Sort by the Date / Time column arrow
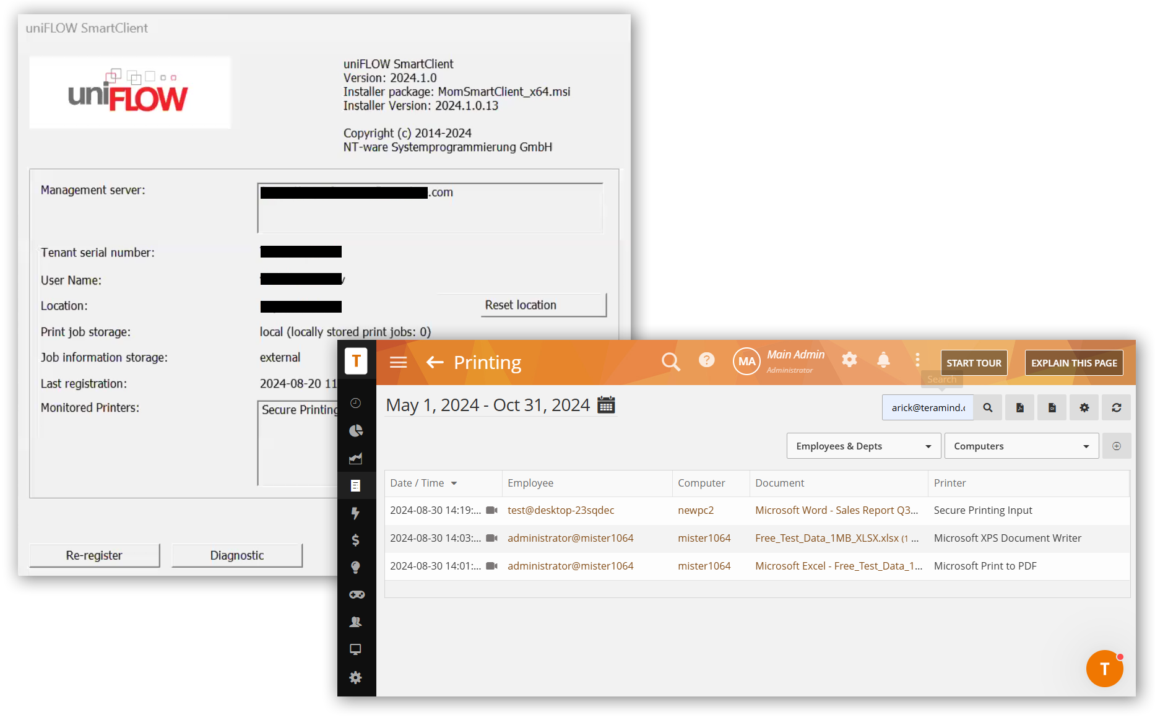This screenshot has width=1155, height=720. [454, 483]
